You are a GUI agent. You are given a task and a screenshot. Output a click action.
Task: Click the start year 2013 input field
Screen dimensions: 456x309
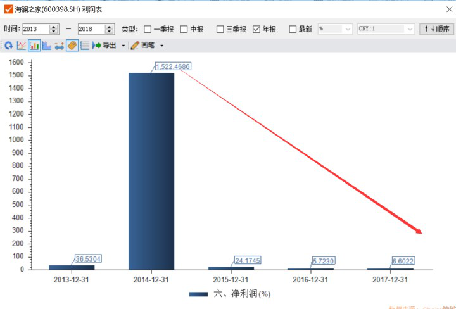[x=35, y=29]
